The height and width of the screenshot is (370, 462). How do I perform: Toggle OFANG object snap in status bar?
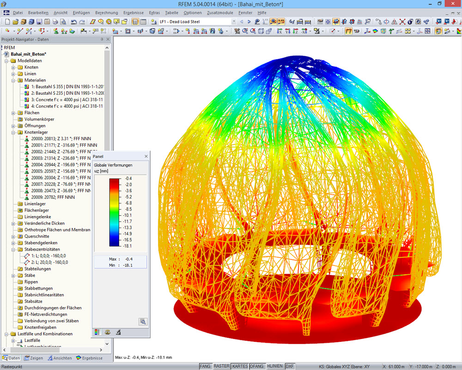[x=257, y=366]
